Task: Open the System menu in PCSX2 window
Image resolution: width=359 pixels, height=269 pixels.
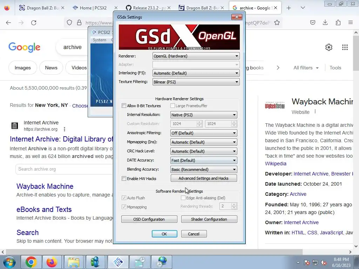Action: [99, 40]
